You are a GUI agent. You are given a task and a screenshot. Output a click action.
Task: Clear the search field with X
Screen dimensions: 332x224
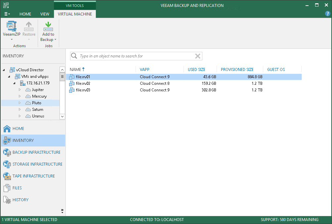[197, 56]
